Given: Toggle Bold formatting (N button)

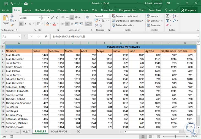Looking at the screenshot, I should pos(21,24).
